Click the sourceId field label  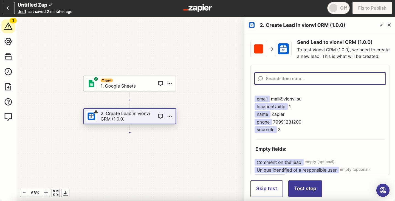pos(266,130)
